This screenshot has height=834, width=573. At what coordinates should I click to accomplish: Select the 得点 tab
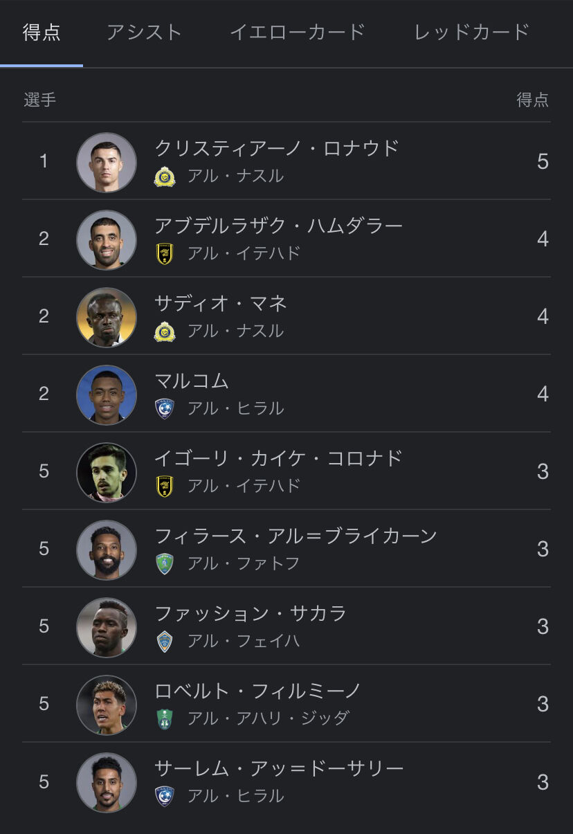[42, 32]
